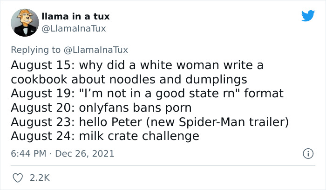The height and width of the screenshot is (190, 326).
Task: Click the "llama in a tux" display name
Action: click(75, 17)
